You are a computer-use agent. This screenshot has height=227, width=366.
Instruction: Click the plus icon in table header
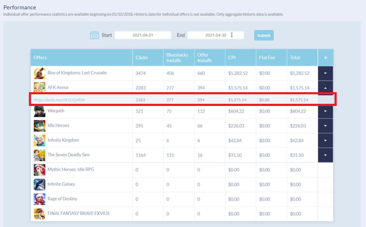(325, 58)
